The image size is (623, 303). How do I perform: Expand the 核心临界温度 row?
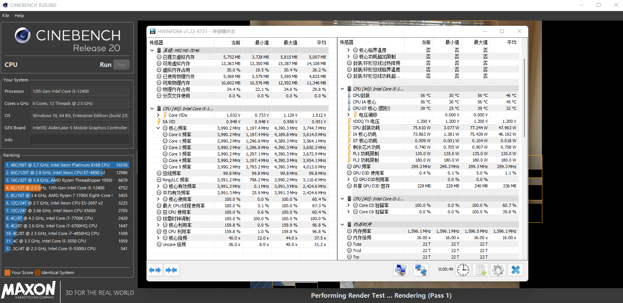(349, 50)
